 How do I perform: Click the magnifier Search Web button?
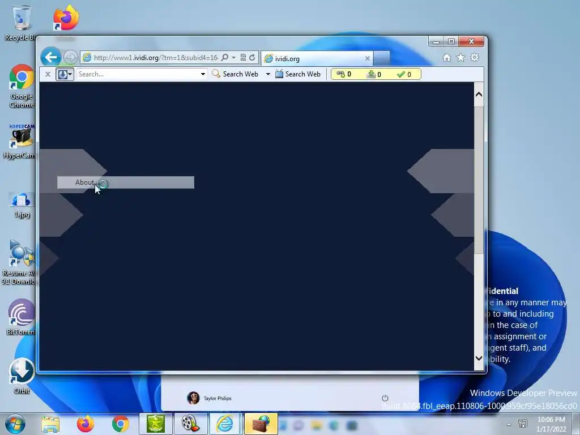(x=235, y=74)
